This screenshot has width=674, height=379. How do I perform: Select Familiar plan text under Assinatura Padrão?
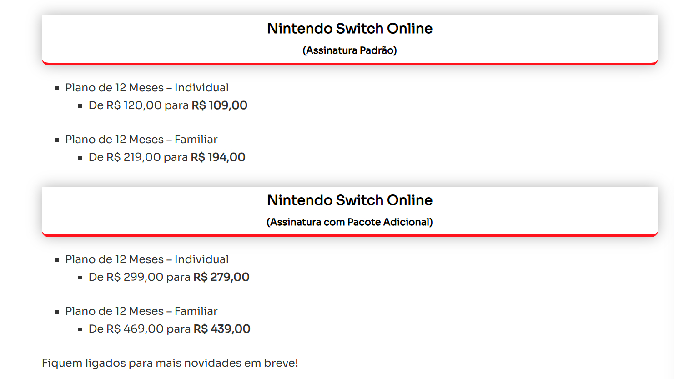pyautogui.click(x=141, y=140)
